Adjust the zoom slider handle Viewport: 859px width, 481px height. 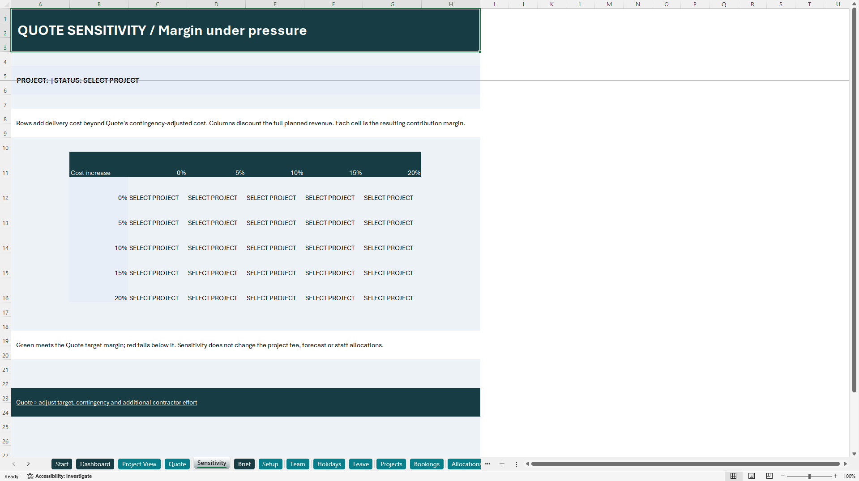tap(809, 476)
